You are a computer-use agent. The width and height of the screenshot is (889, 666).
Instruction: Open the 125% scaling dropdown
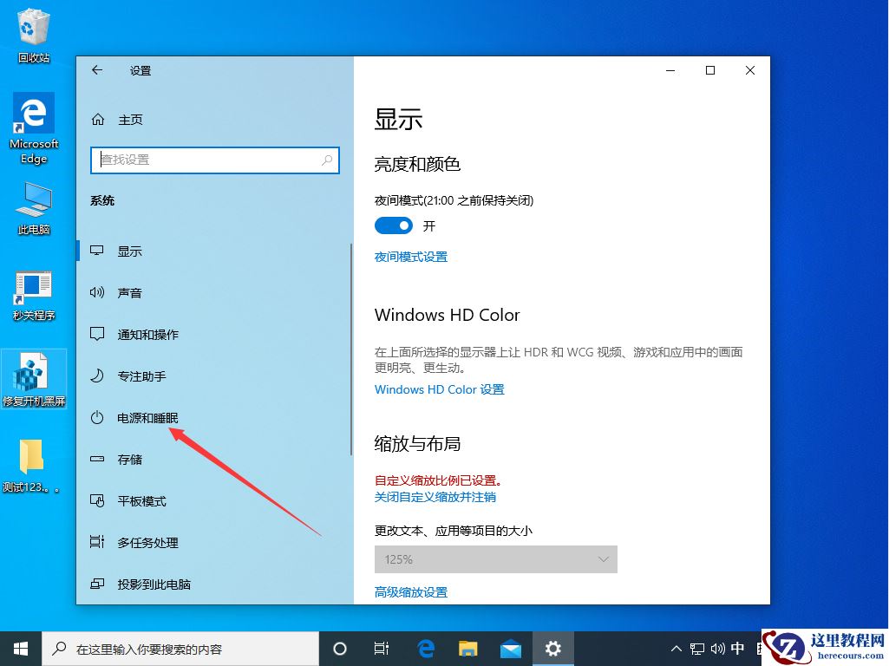(x=495, y=559)
